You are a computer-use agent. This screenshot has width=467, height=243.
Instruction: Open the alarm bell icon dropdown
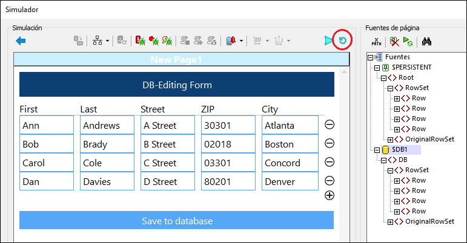(241, 41)
